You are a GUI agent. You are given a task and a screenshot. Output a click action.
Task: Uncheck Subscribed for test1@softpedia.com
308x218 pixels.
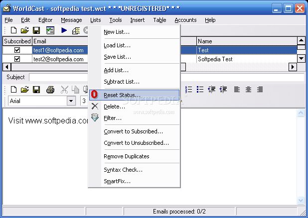(17, 50)
